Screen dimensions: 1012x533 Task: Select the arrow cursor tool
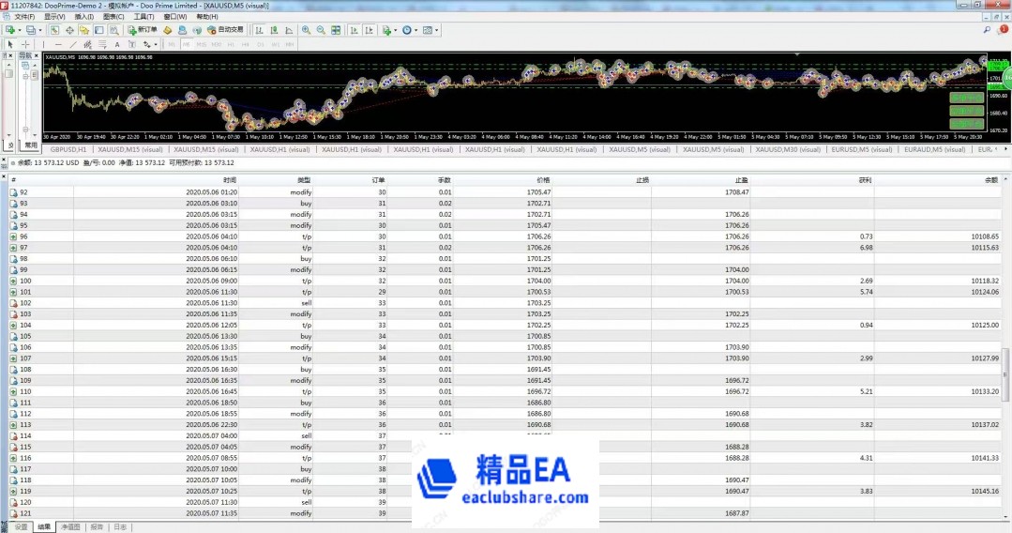[10, 44]
